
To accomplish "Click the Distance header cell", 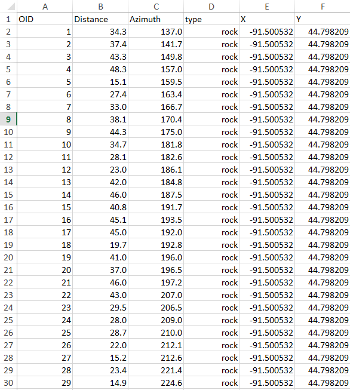I will pos(100,19).
